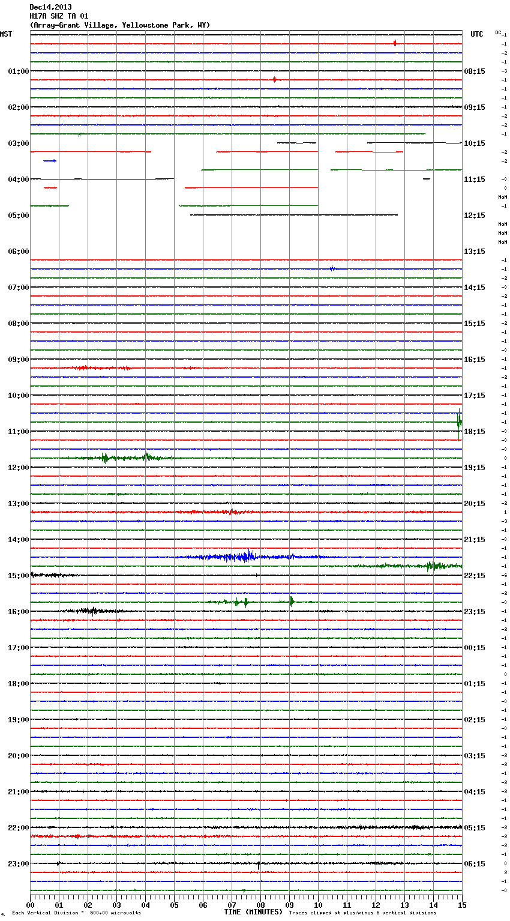Select the 23:00 MST time label
Image resolution: width=510 pixels, height=921 pixels.
tap(18, 864)
